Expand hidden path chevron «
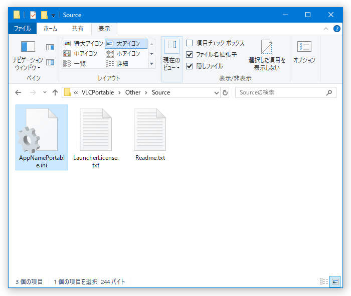The image size is (351, 296). pyautogui.click(x=76, y=92)
